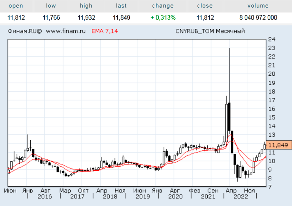Click the 24 label on the price axis
This screenshot has width=292, height=206.
point(272,39)
